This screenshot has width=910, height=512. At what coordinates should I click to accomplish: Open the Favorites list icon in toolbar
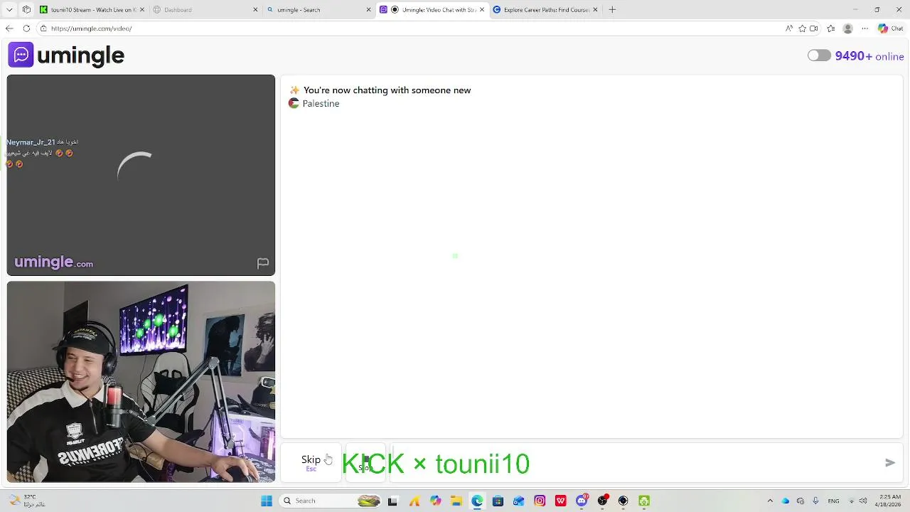(x=831, y=28)
